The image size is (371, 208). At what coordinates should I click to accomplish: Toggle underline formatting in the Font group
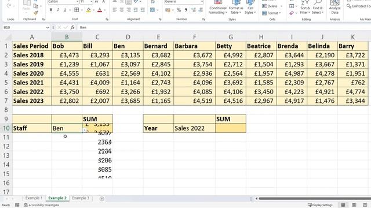point(64,10)
